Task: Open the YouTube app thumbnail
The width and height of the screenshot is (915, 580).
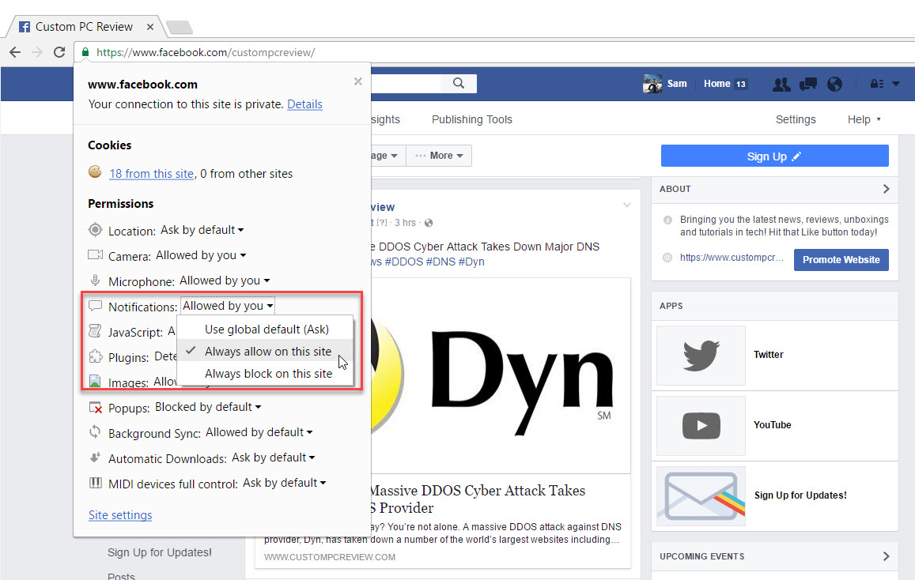Action: [701, 426]
